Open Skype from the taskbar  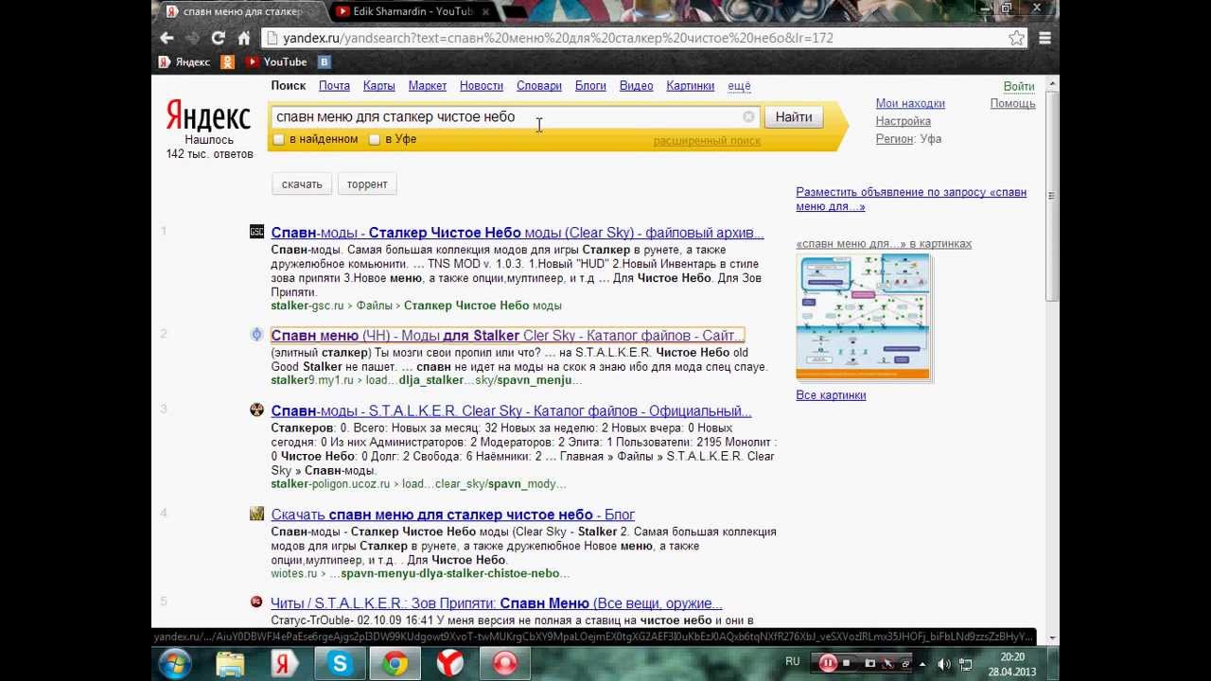coord(340,664)
